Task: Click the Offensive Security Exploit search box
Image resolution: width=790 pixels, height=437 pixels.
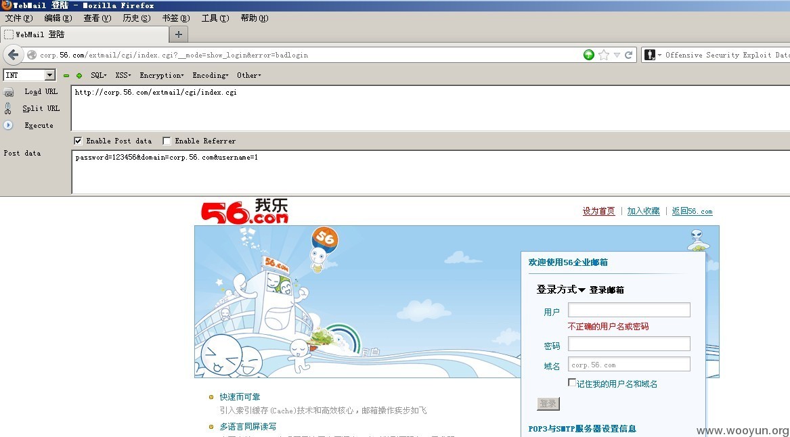Action: (727, 55)
